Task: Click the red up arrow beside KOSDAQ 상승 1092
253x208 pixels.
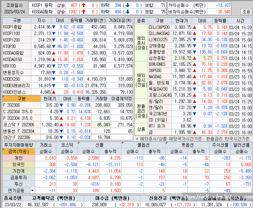Action: click(x=84, y=12)
